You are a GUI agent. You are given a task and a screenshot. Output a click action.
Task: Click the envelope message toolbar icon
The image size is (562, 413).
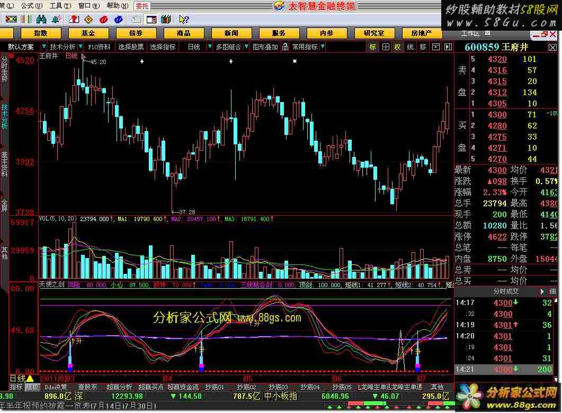click(74, 20)
